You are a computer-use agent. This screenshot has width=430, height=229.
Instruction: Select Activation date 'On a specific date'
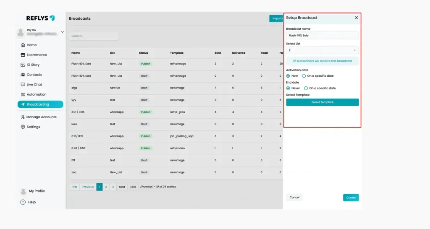coord(304,76)
